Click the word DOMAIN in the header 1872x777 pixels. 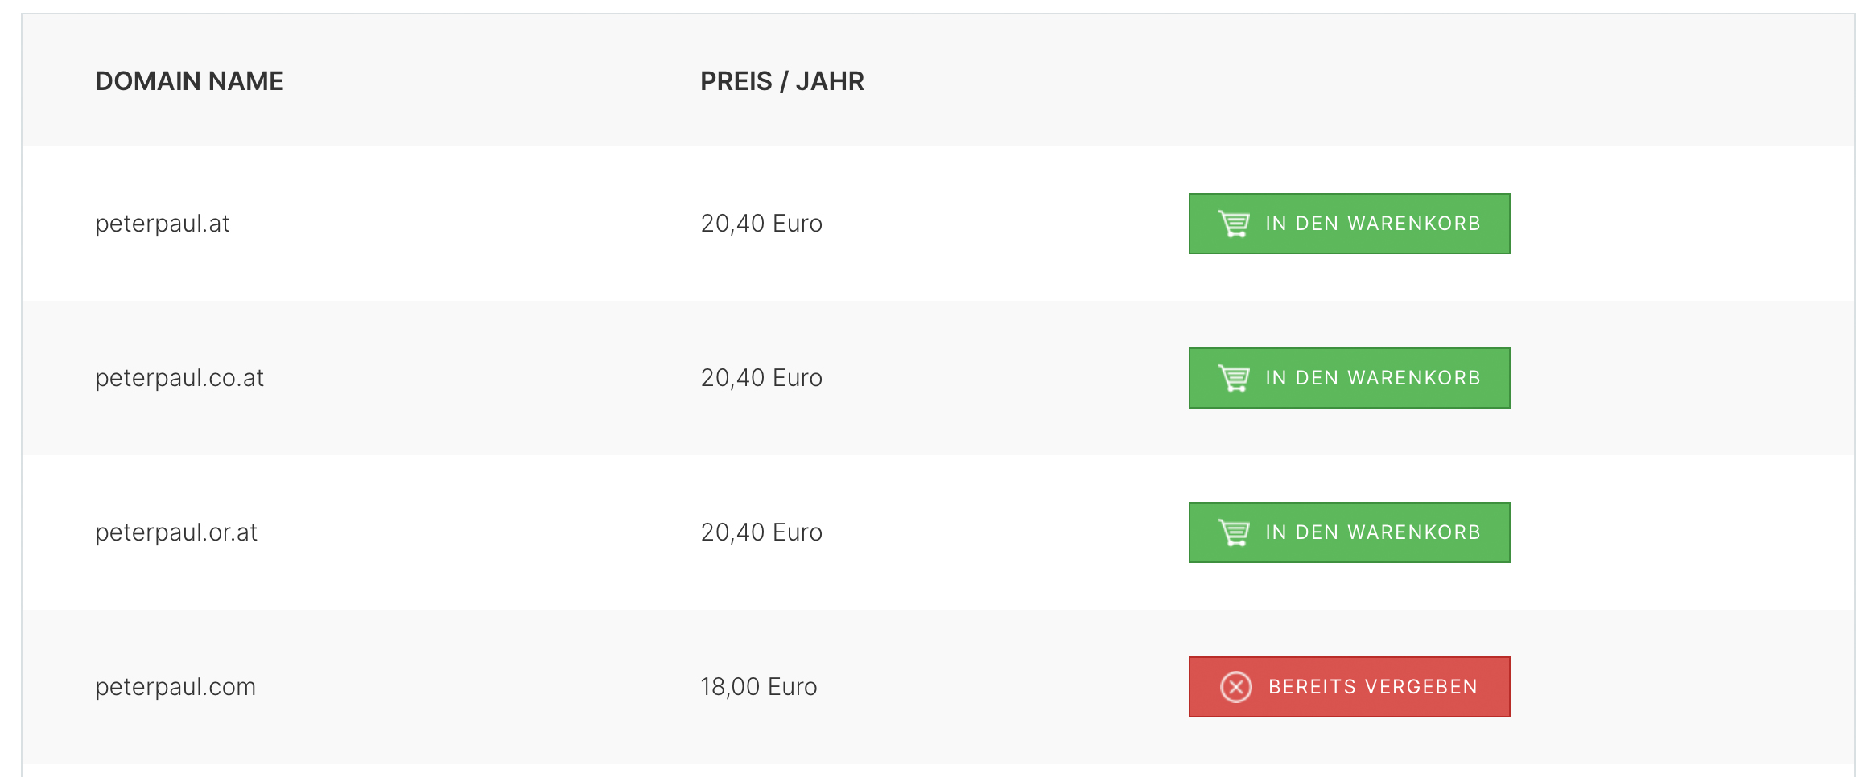[148, 81]
